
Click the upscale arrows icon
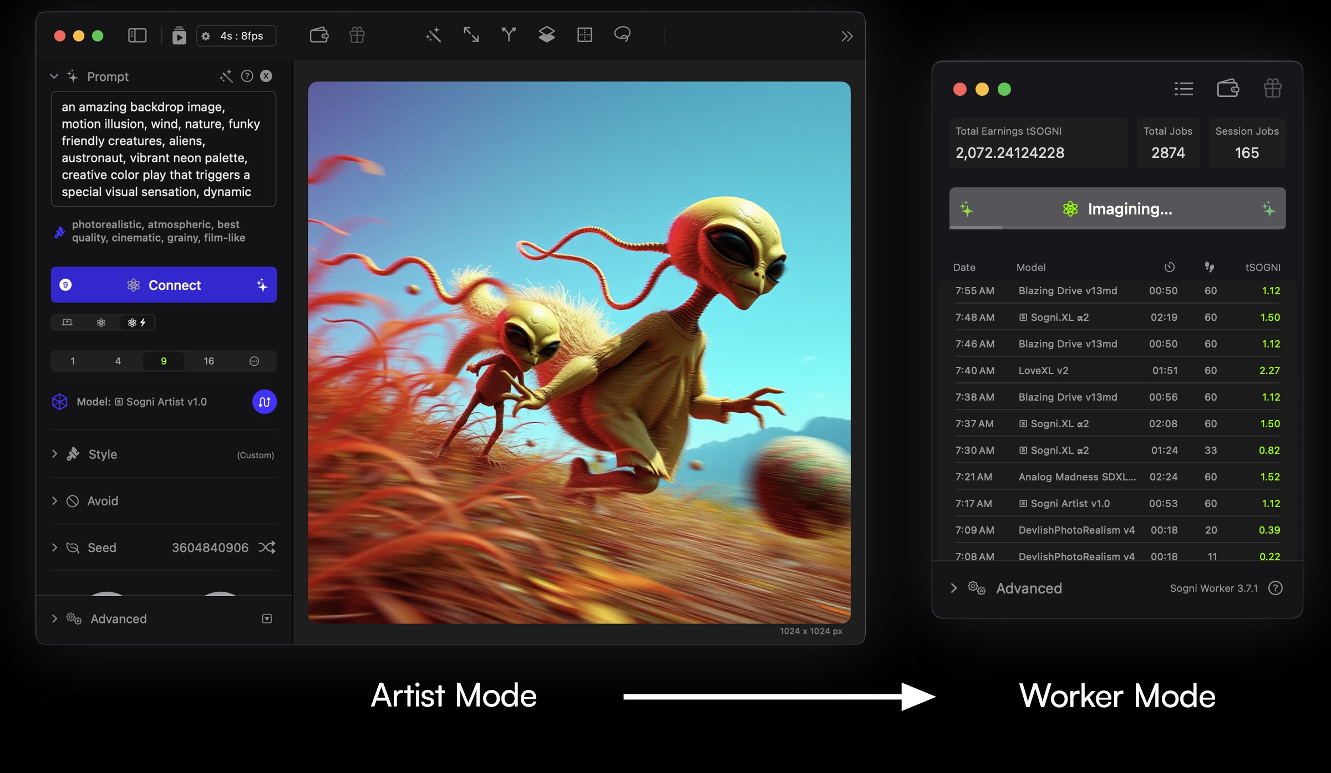click(471, 35)
